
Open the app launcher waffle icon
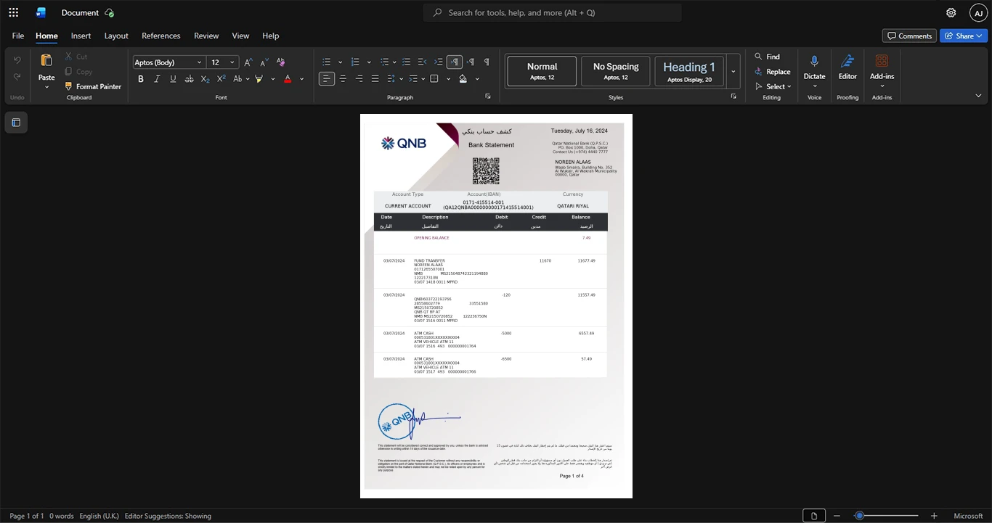click(13, 12)
